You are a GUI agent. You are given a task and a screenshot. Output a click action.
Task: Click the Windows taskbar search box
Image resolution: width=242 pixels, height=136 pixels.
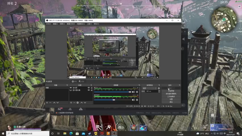point(28,134)
